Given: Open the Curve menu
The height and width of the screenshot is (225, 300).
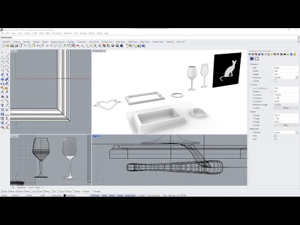Looking at the screenshot, I should pyautogui.click(x=20, y=33).
